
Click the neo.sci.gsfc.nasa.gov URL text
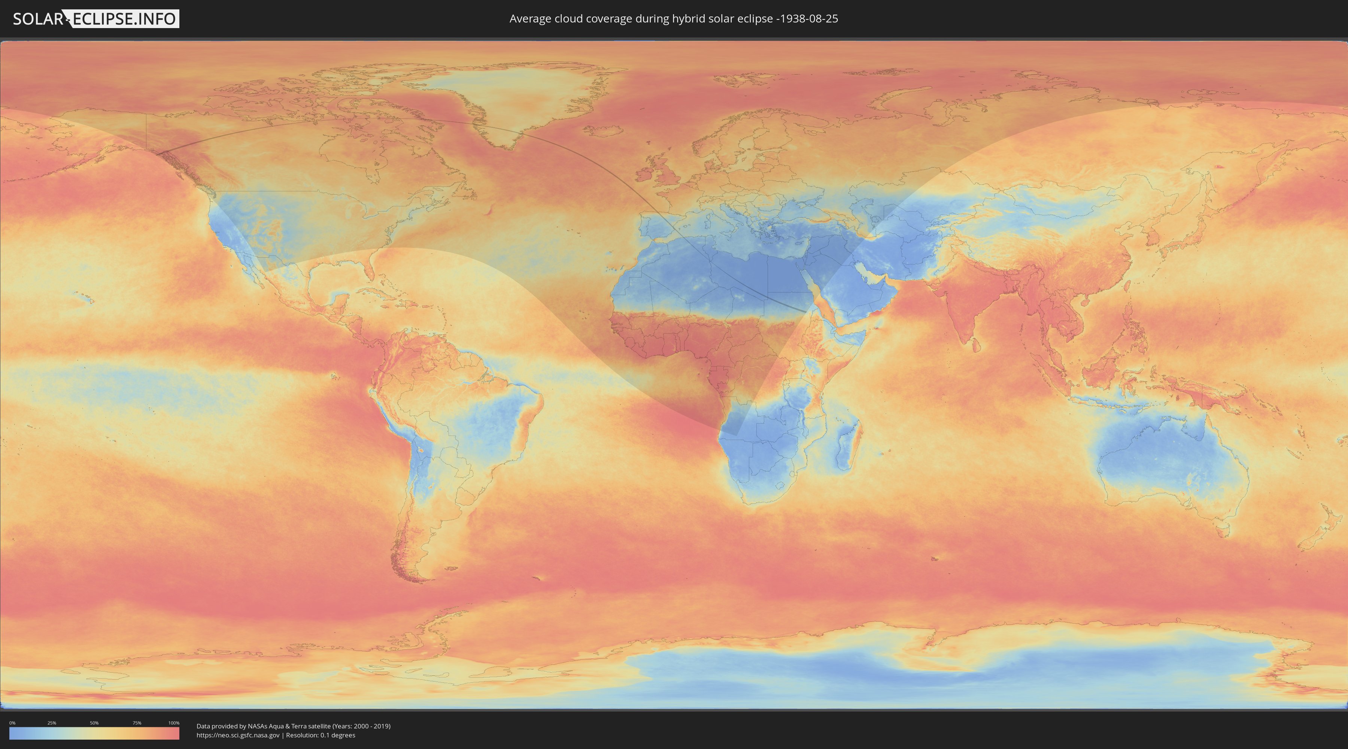(238, 735)
